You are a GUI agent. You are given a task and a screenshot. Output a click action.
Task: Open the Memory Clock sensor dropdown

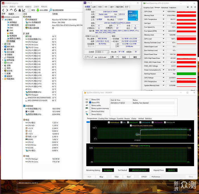tap(163, 15)
